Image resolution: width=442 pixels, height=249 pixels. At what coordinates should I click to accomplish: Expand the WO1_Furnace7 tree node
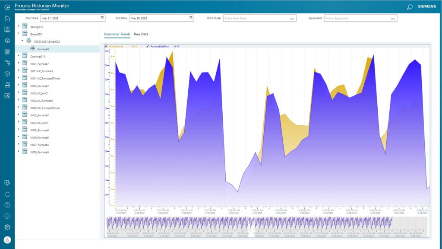coord(19,63)
